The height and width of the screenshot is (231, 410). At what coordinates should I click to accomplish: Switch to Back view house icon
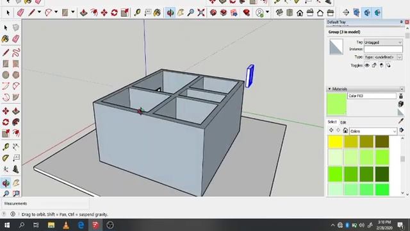pyautogui.click(x=320, y=13)
